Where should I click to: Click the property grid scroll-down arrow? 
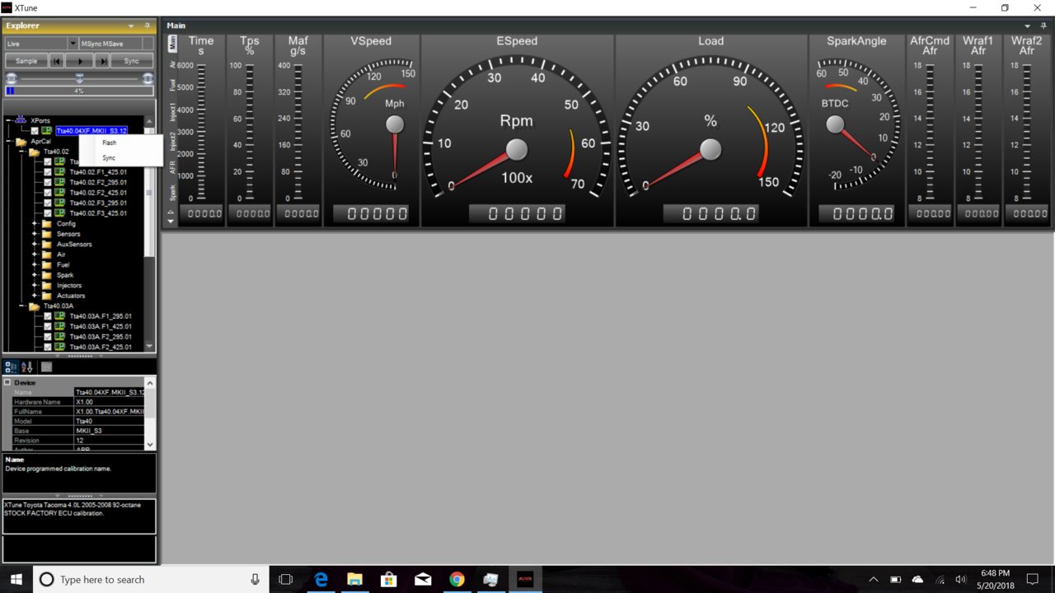[150, 445]
